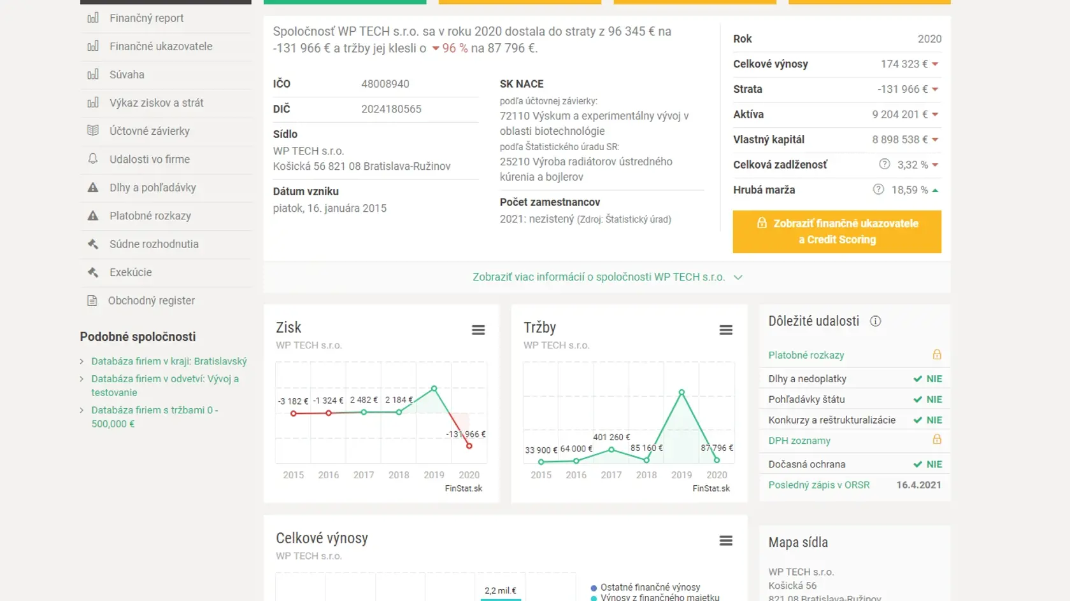
Task: Click lock icon in DPH zoznamy row
Action: click(937, 439)
